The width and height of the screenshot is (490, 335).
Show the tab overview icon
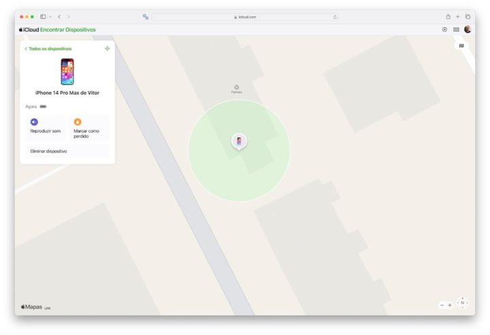(x=468, y=17)
